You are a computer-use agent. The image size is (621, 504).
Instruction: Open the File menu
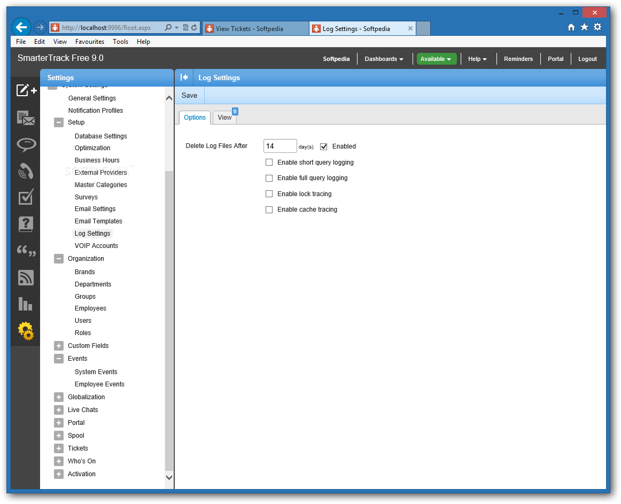[21, 42]
